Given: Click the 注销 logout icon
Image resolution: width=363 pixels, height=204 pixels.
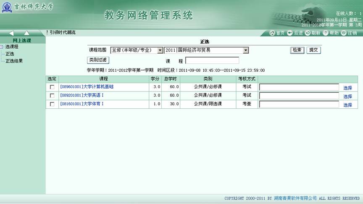Looking at the screenshot, I should [x=344, y=33].
